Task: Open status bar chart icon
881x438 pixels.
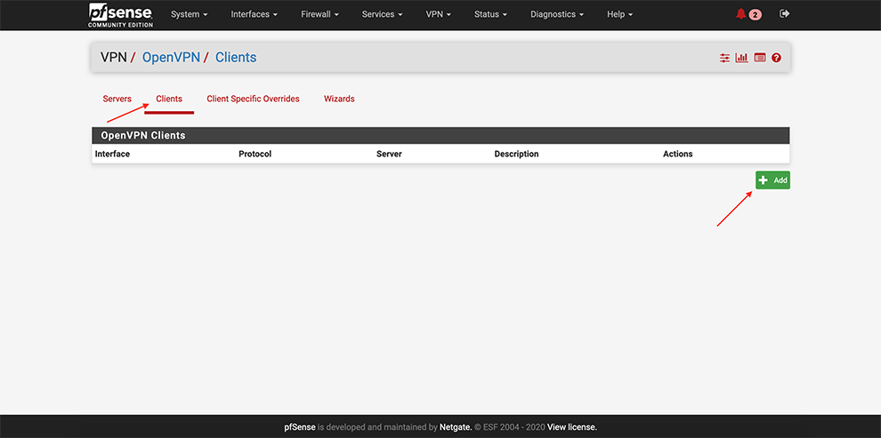Action: 741,58
